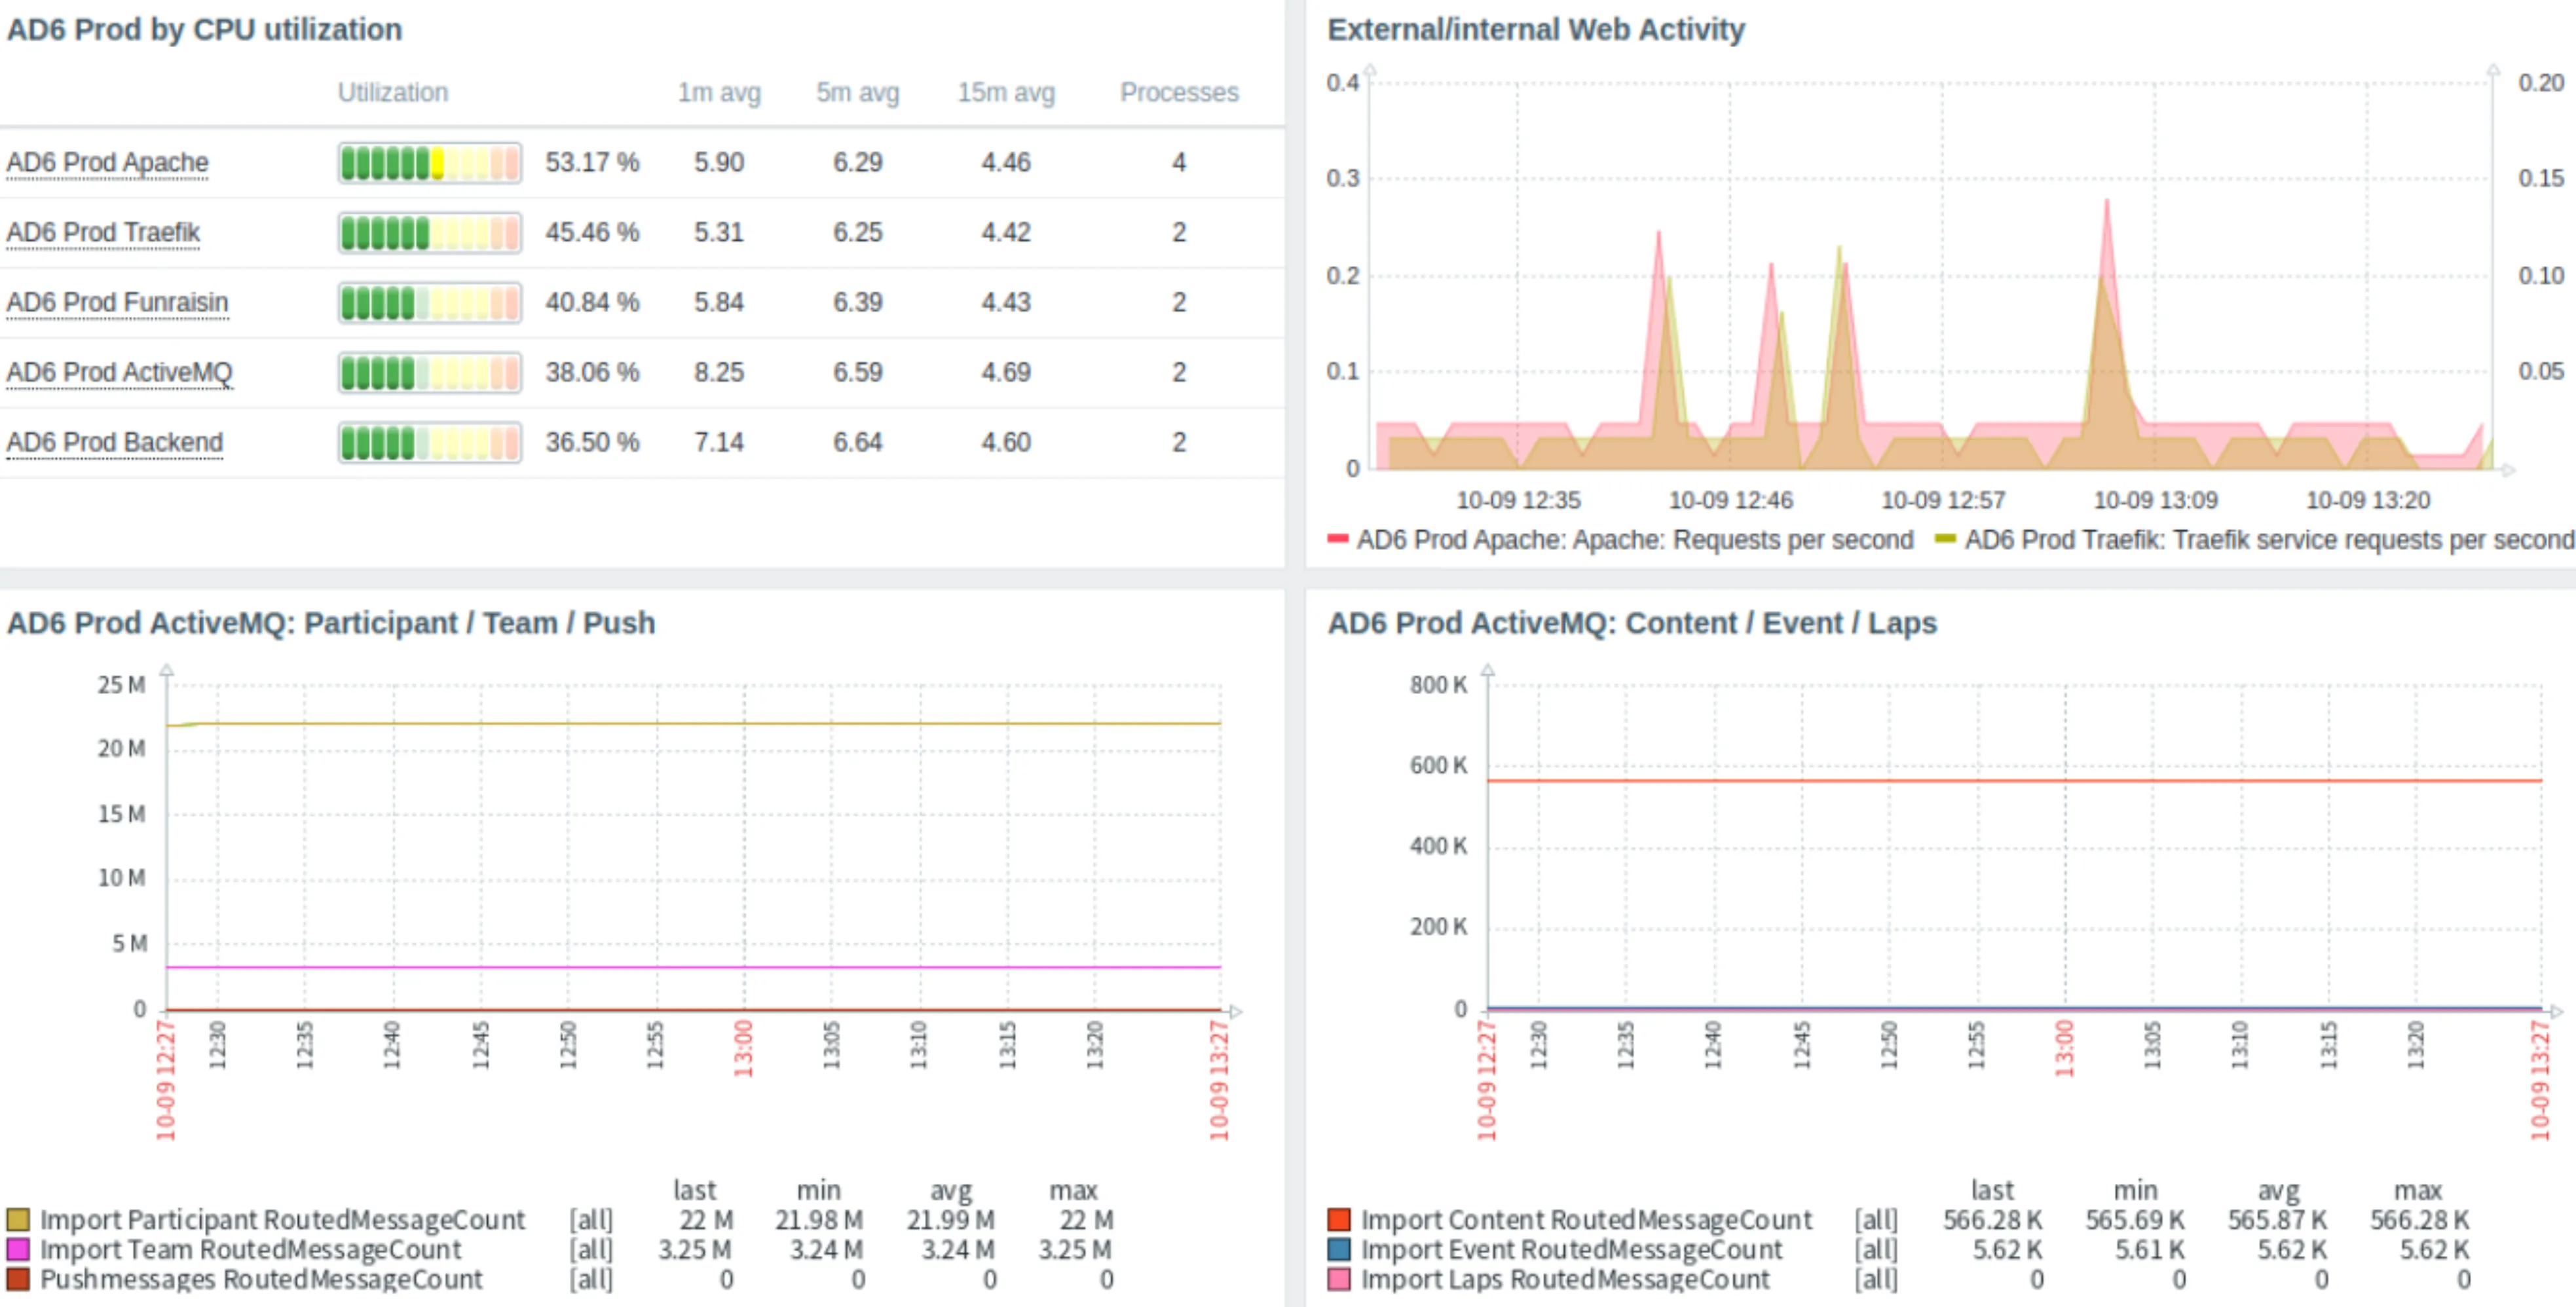Image resolution: width=2576 pixels, height=1307 pixels.
Task: Select the 45.46 % utilization value
Action: (592, 232)
